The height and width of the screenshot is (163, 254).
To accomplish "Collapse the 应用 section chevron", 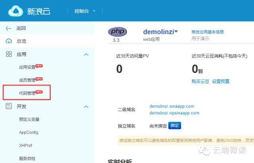I will tap(86, 55).
